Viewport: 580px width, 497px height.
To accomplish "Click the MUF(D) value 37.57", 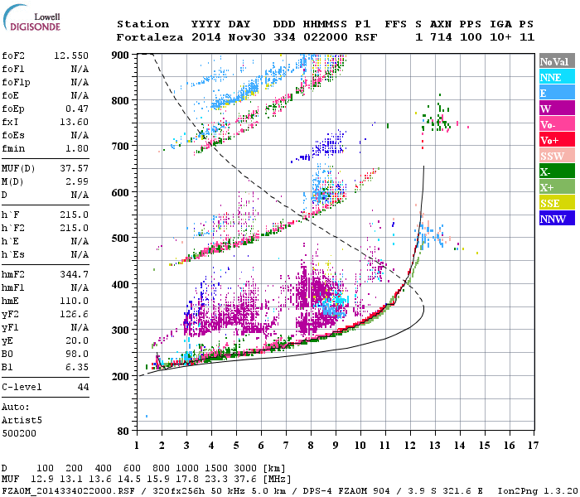I will tap(74, 169).
